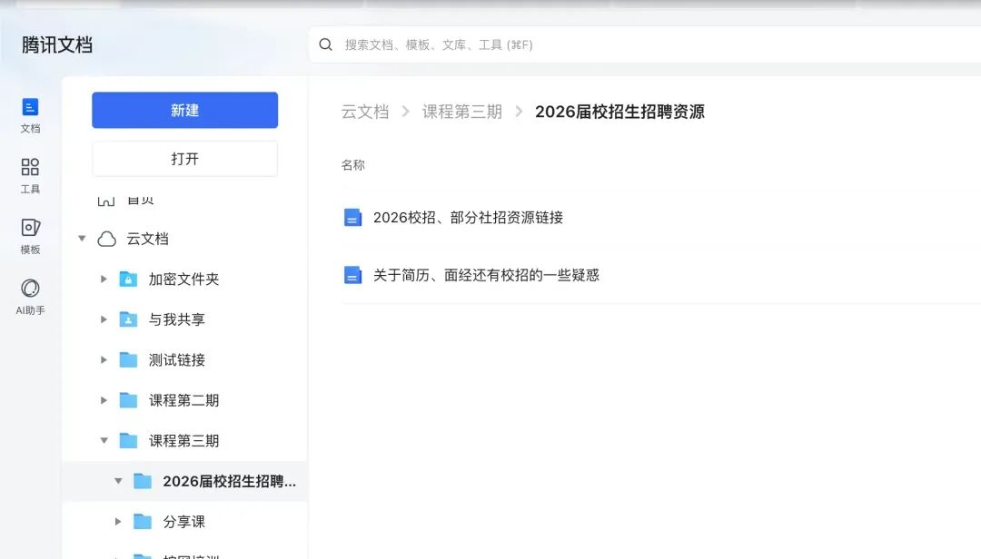Click the 打开 button
The width and height of the screenshot is (981, 559).
pos(184,159)
